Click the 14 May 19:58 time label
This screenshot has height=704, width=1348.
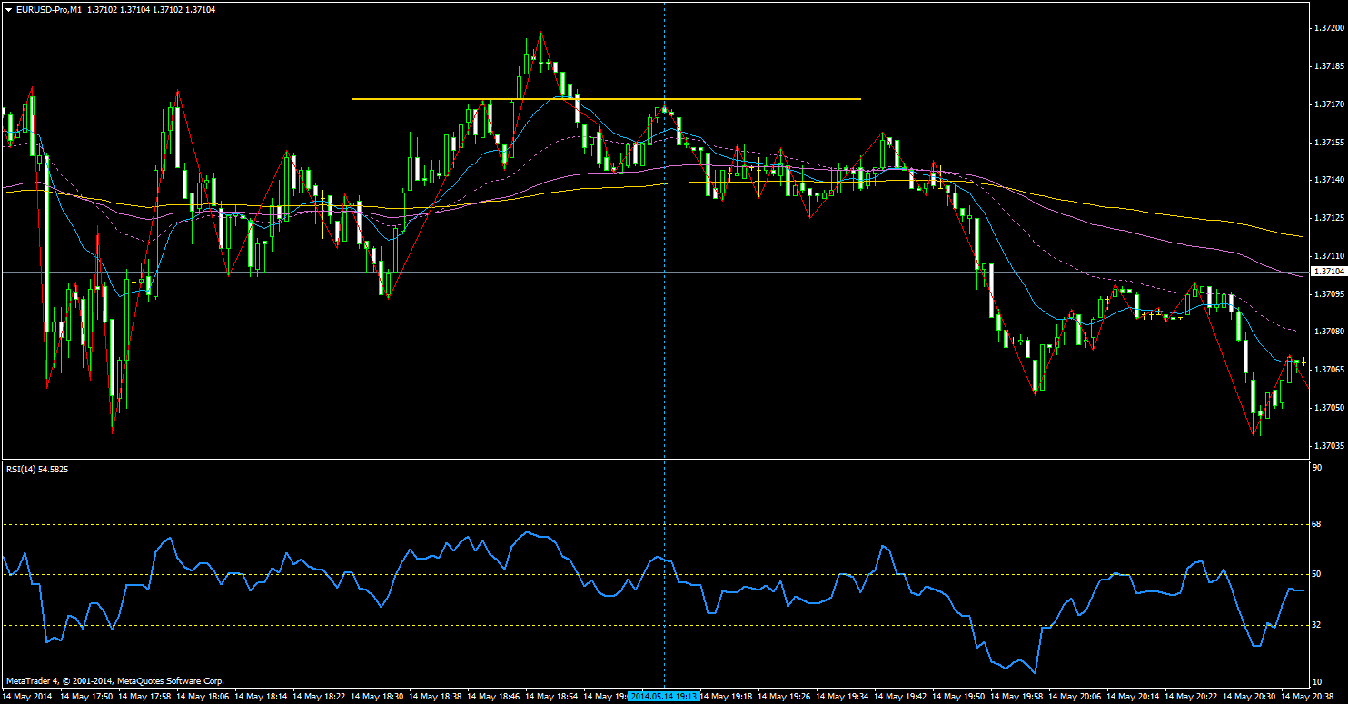1017,697
